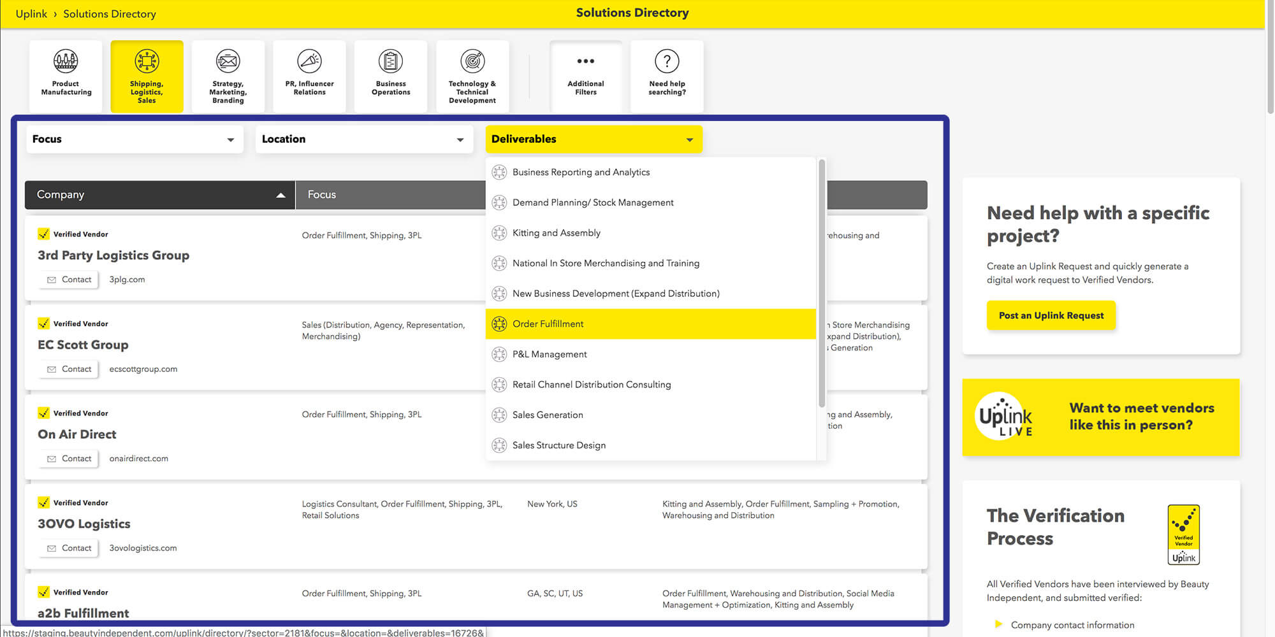Open EC Scott Group company name
Viewport: 1275px width, 637px height.
83,345
